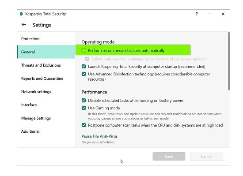Uncheck the Use Gaming mode checkbox
243x176 pixels.
[84, 108]
